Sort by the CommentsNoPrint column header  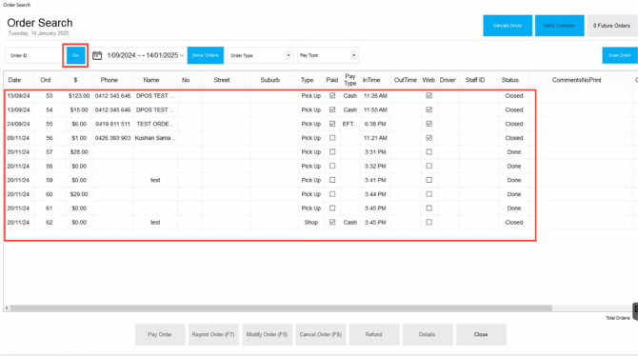[x=576, y=80]
